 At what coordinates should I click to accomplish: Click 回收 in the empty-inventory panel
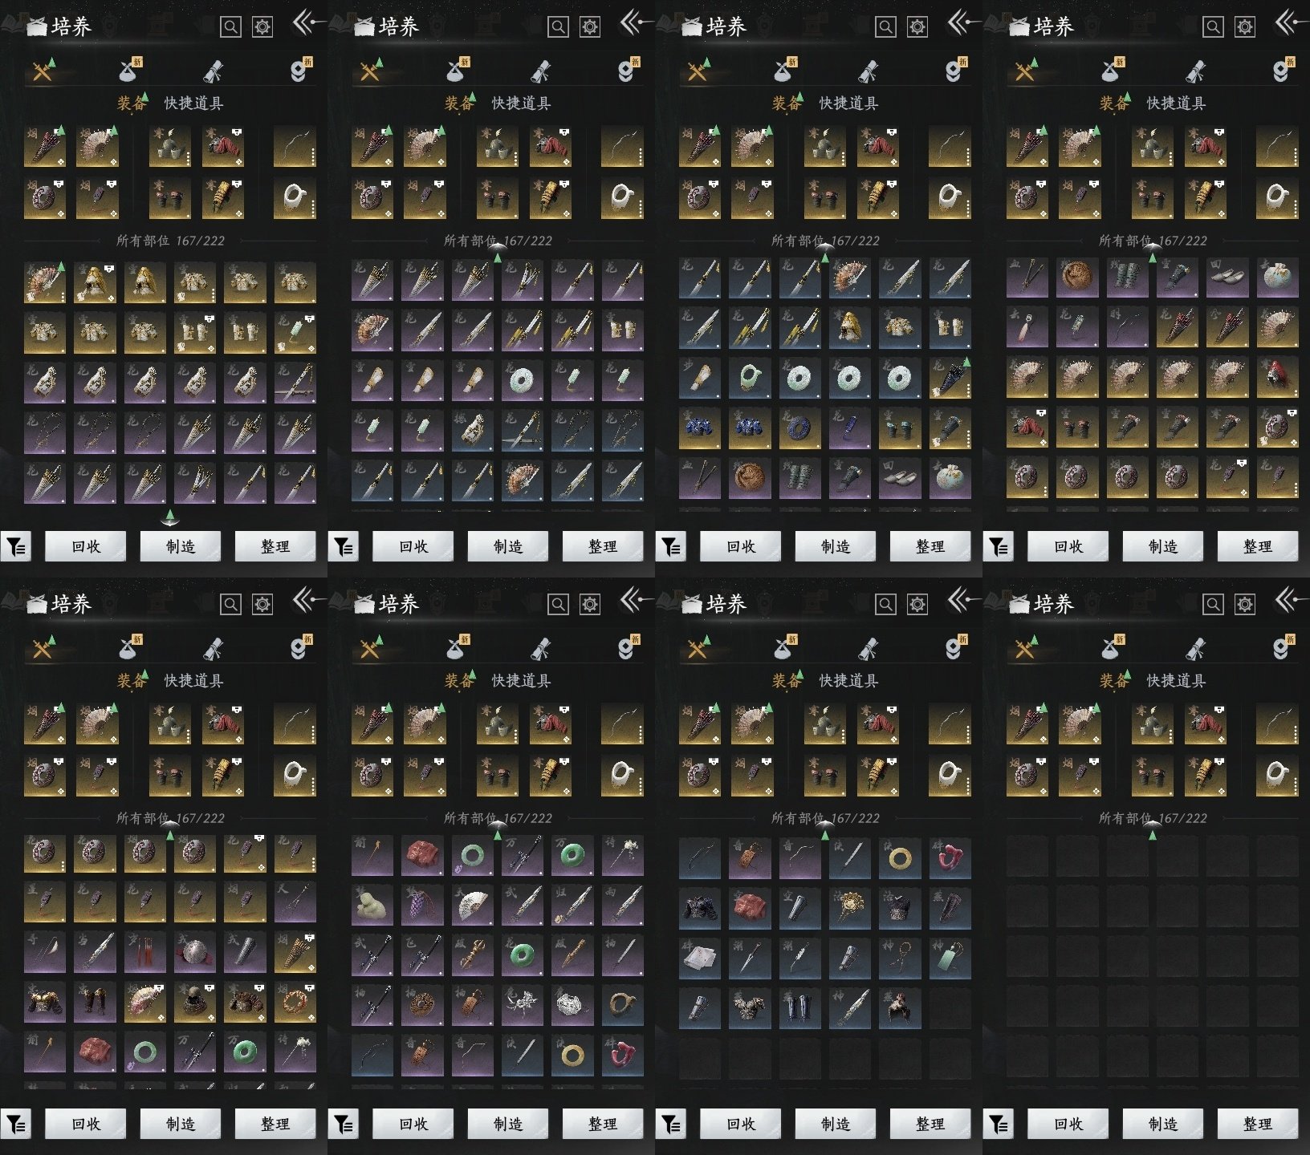pyautogui.click(x=1068, y=1124)
